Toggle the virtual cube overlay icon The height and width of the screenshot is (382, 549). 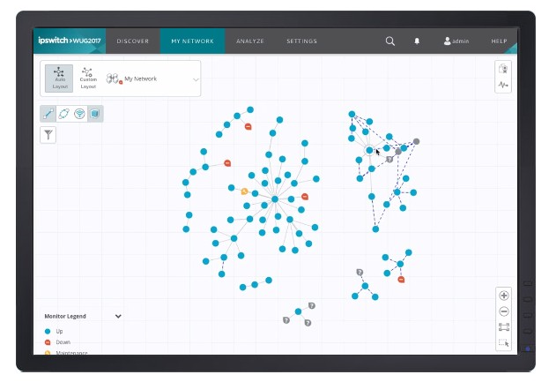pos(94,114)
